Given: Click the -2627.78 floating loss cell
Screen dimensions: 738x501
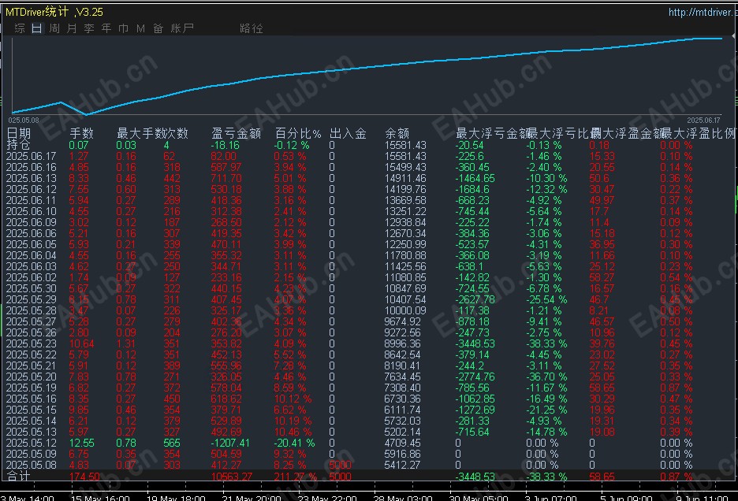Looking at the screenshot, I should (x=475, y=299).
